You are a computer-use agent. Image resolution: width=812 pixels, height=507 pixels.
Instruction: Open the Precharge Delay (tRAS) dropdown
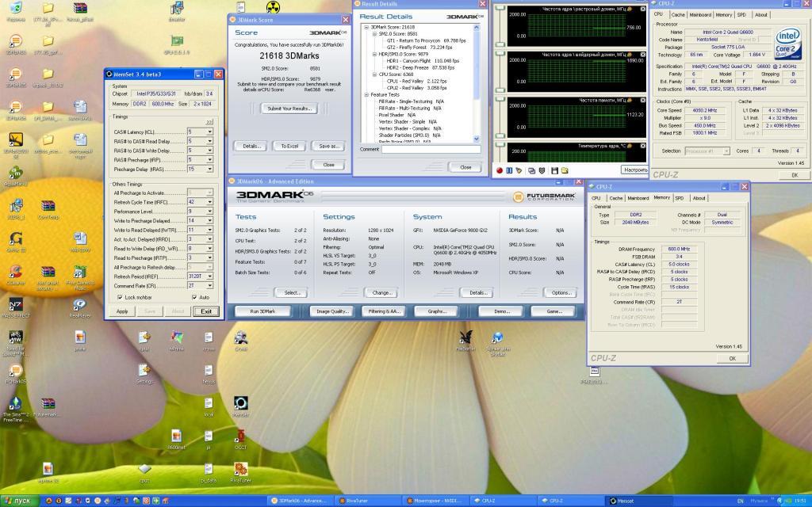pos(209,170)
